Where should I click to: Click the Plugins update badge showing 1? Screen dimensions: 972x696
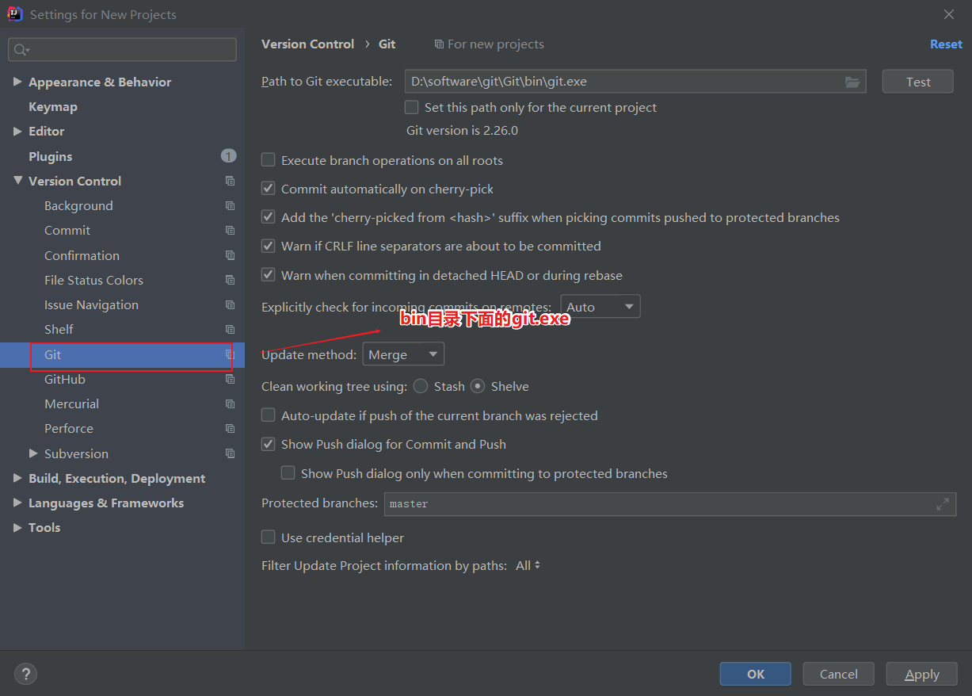[x=228, y=156]
